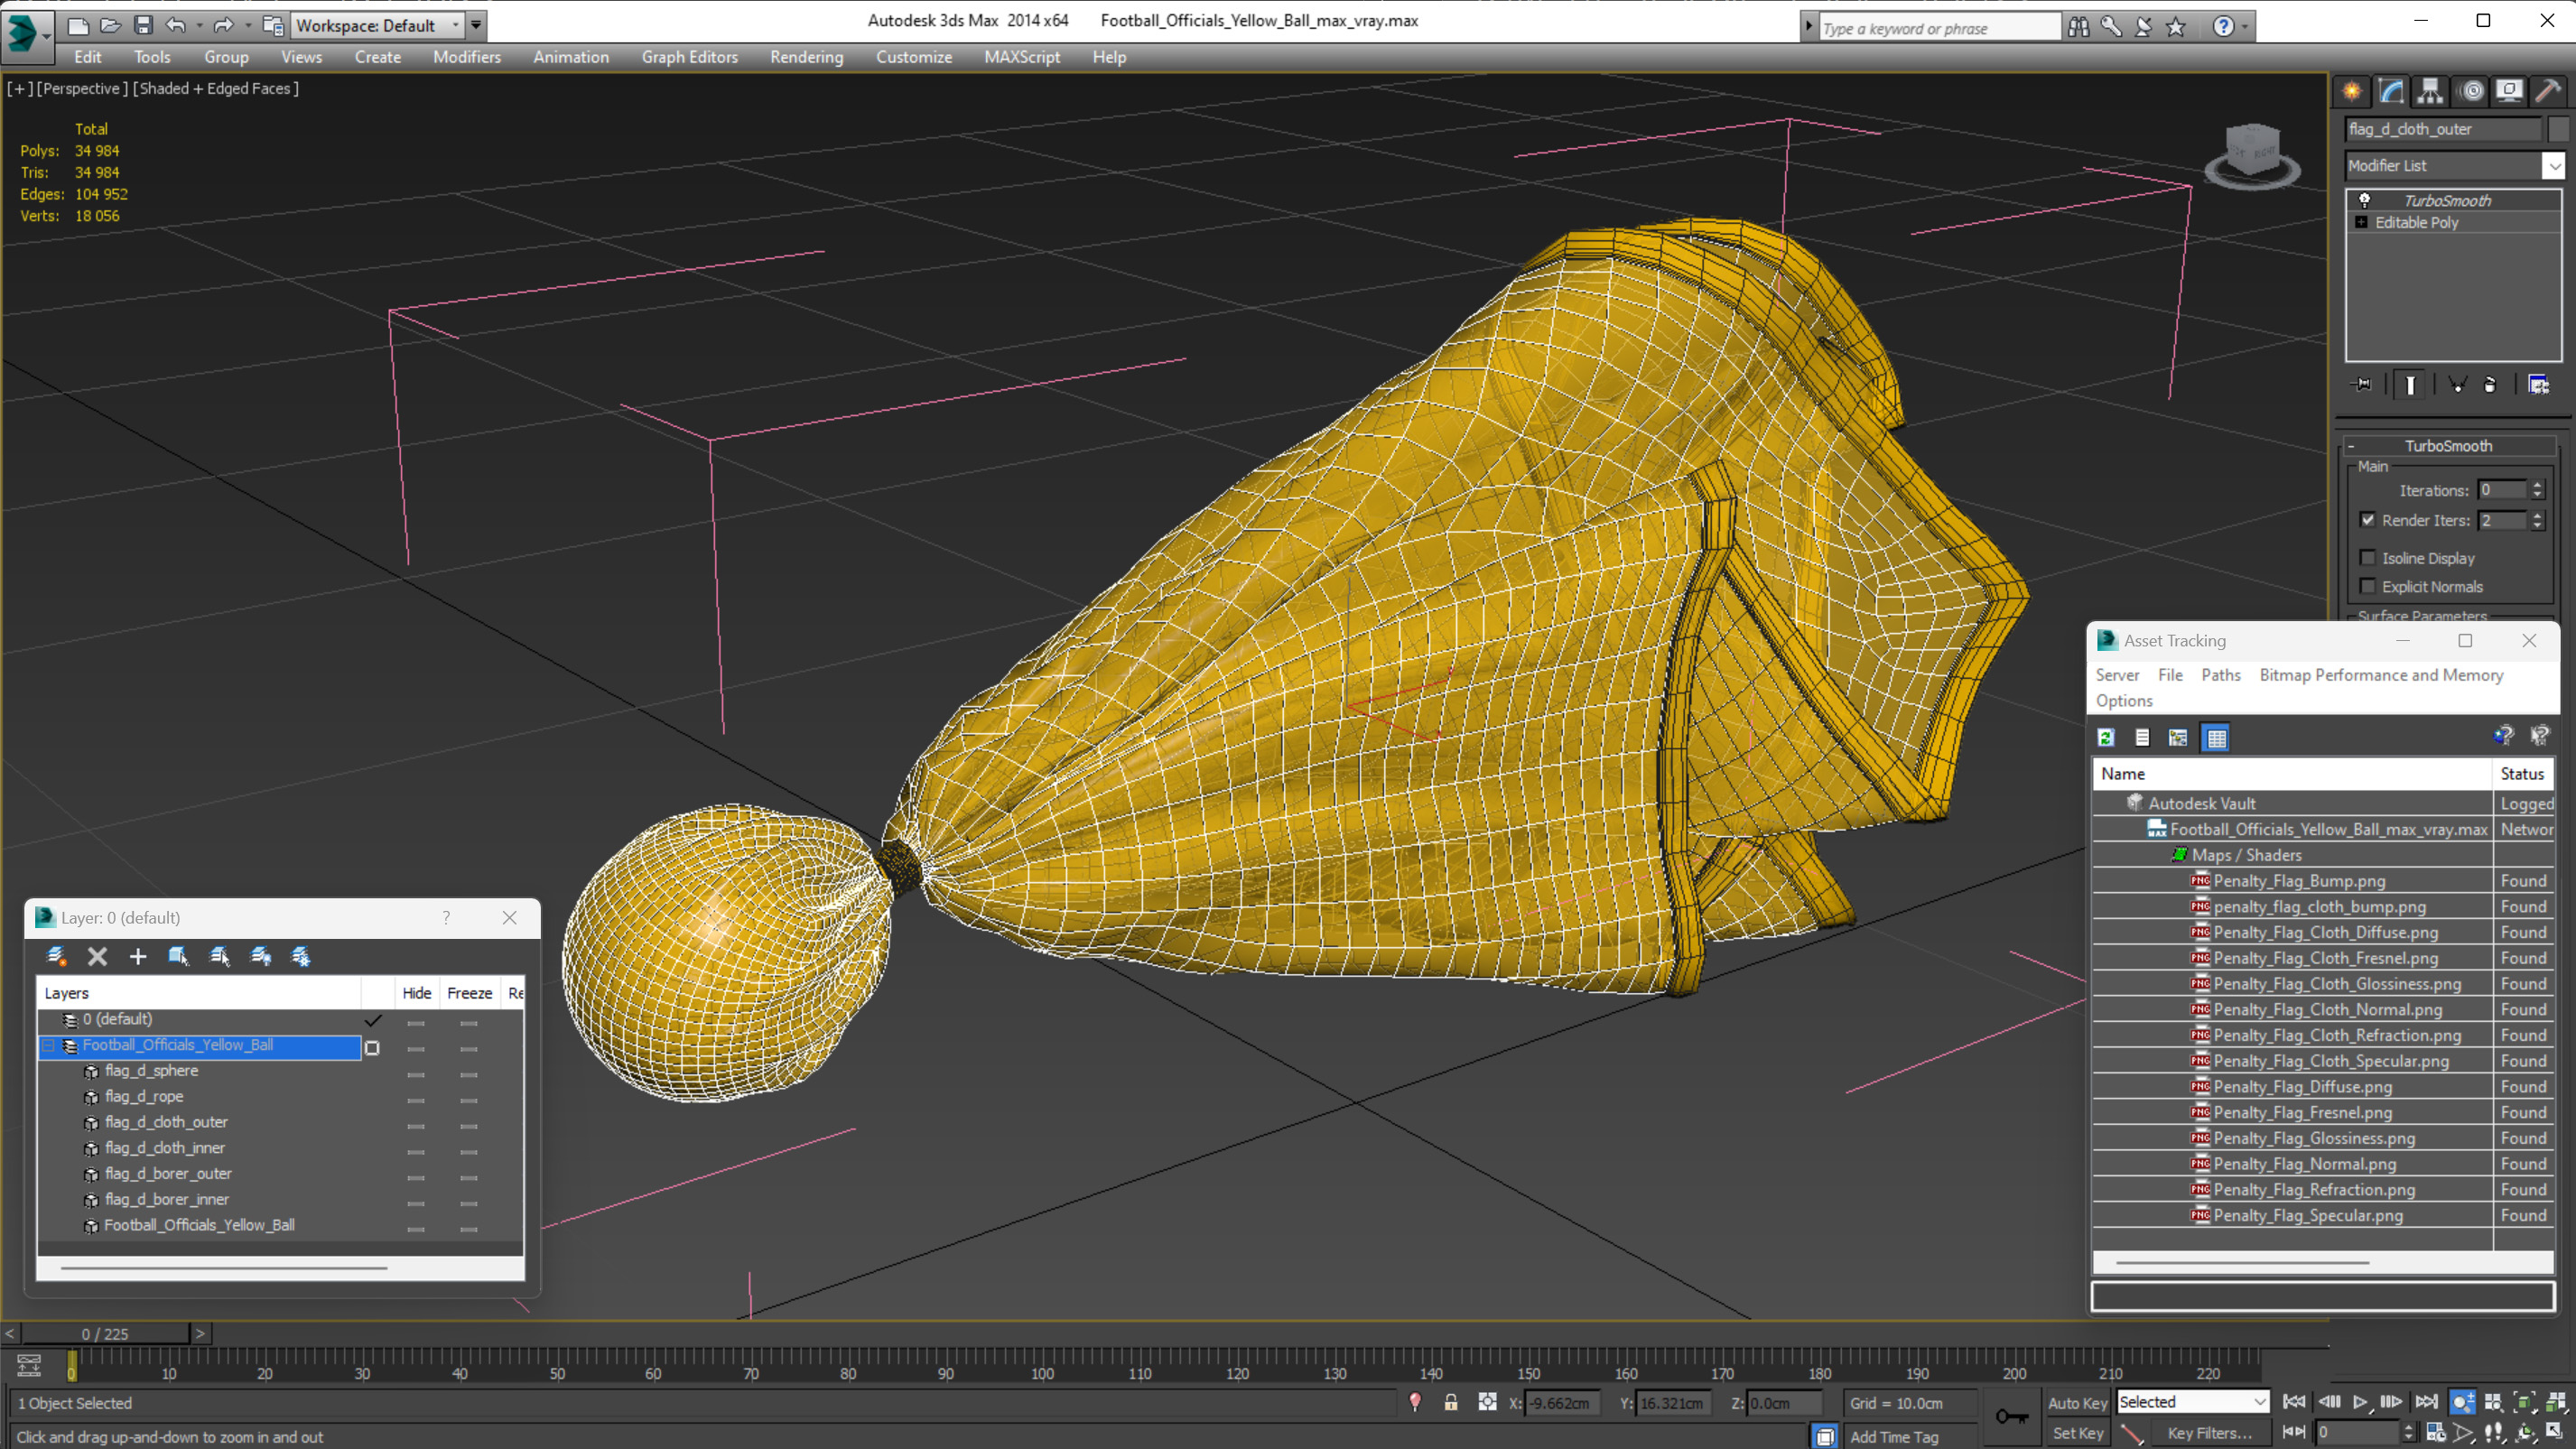Click the Selection Lock toggle icon
The height and width of the screenshot is (1449, 2576).
click(1450, 1402)
